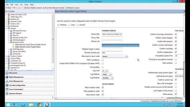The width and height of the screenshot is (190, 107).
Task: Open the Help menu
Action: [x=32, y=5]
